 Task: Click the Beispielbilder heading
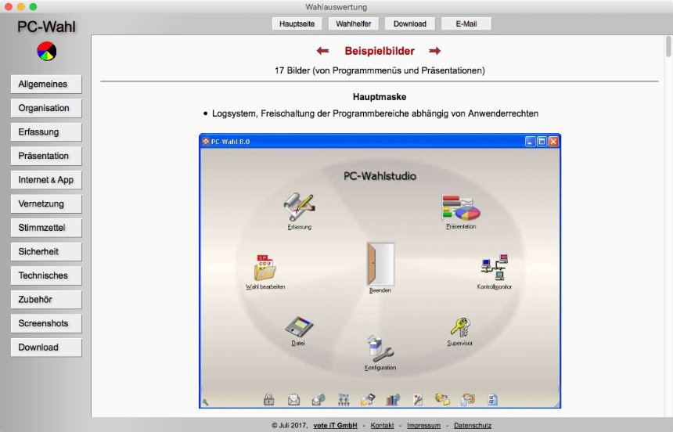380,51
